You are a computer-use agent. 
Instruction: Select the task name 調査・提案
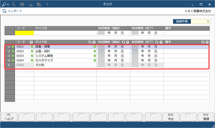43,47
